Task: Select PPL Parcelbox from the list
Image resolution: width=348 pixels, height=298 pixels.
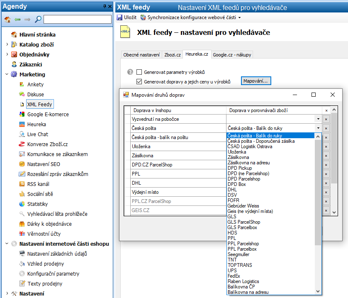Action: pos(242,249)
